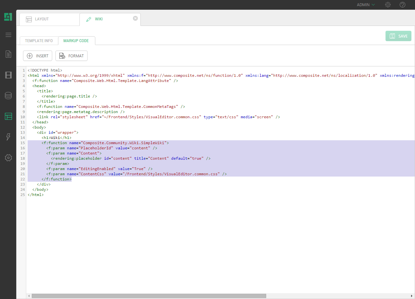Expand the ADMIN user dropdown
Screen dimensions: 415x299
(366, 5)
